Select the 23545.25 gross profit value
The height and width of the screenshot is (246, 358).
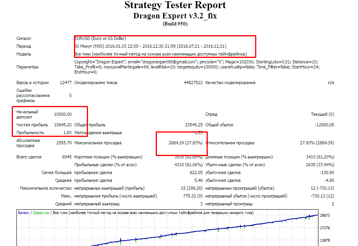194,125
